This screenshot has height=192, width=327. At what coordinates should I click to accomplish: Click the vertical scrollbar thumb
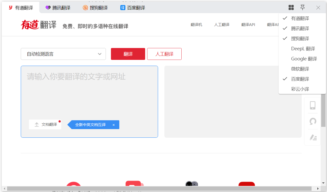point(323,110)
